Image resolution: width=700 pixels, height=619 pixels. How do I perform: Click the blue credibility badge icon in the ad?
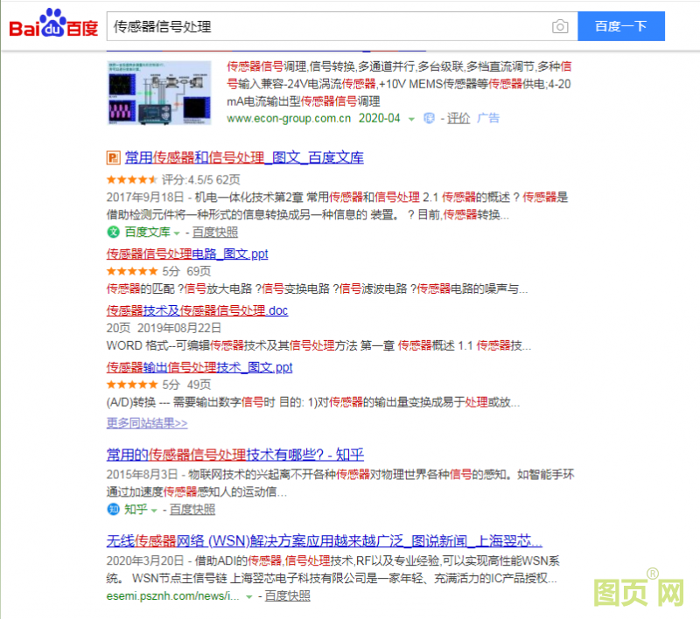(427, 119)
